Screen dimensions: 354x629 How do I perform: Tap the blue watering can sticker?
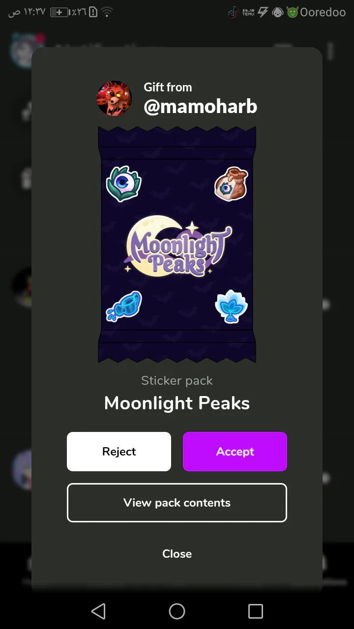click(124, 306)
